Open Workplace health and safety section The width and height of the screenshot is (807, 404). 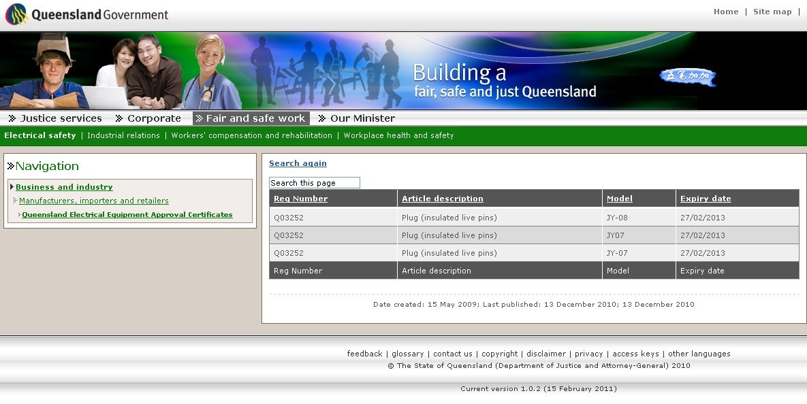(398, 135)
